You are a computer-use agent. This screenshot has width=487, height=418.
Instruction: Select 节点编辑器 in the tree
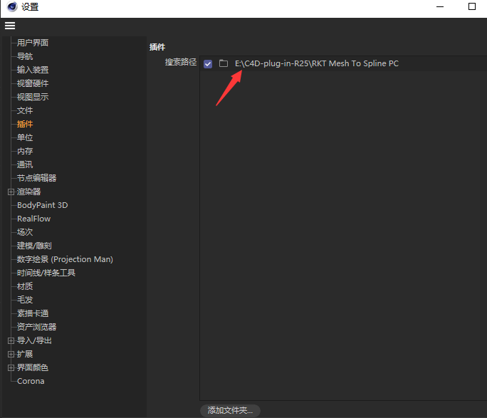click(36, 178)
